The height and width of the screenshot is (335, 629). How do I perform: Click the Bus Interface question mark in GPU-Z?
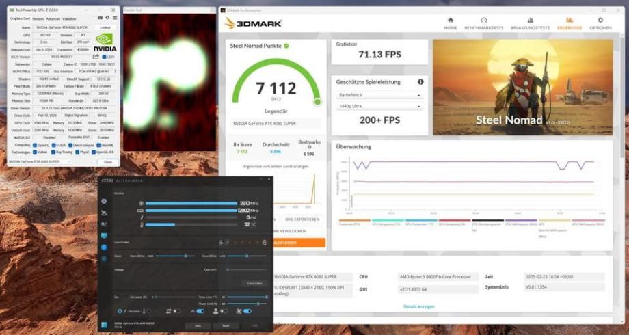[x=115, y=72]
